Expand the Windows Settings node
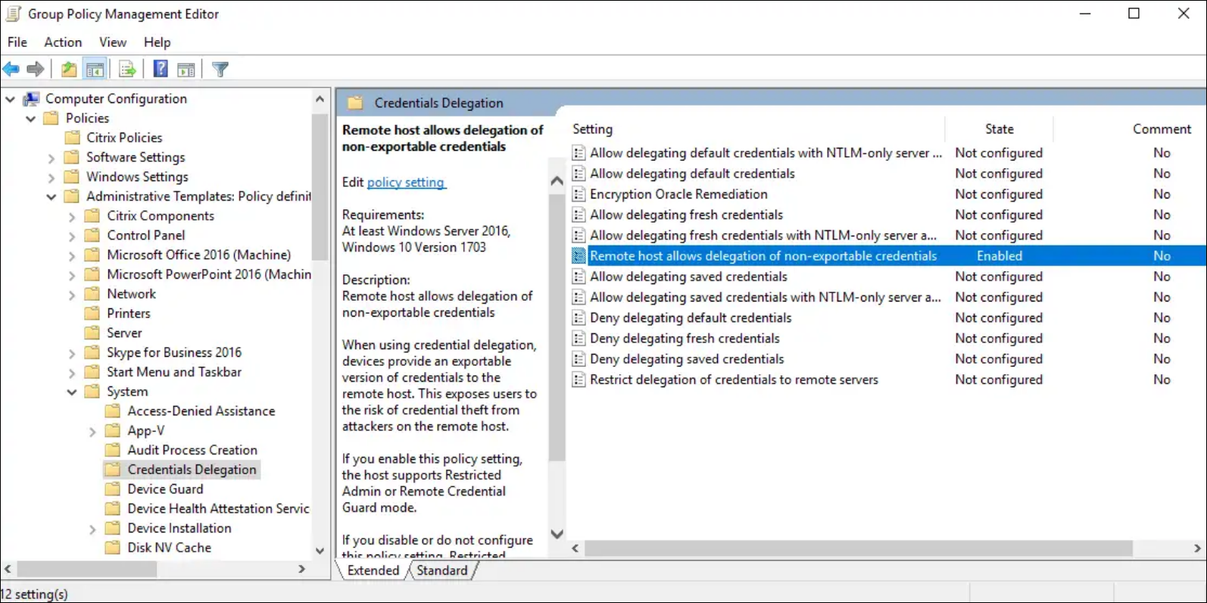 pos(51,178)
